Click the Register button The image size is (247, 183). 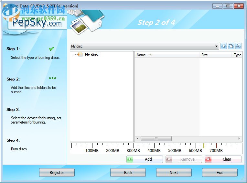click(x=57, y=172)
